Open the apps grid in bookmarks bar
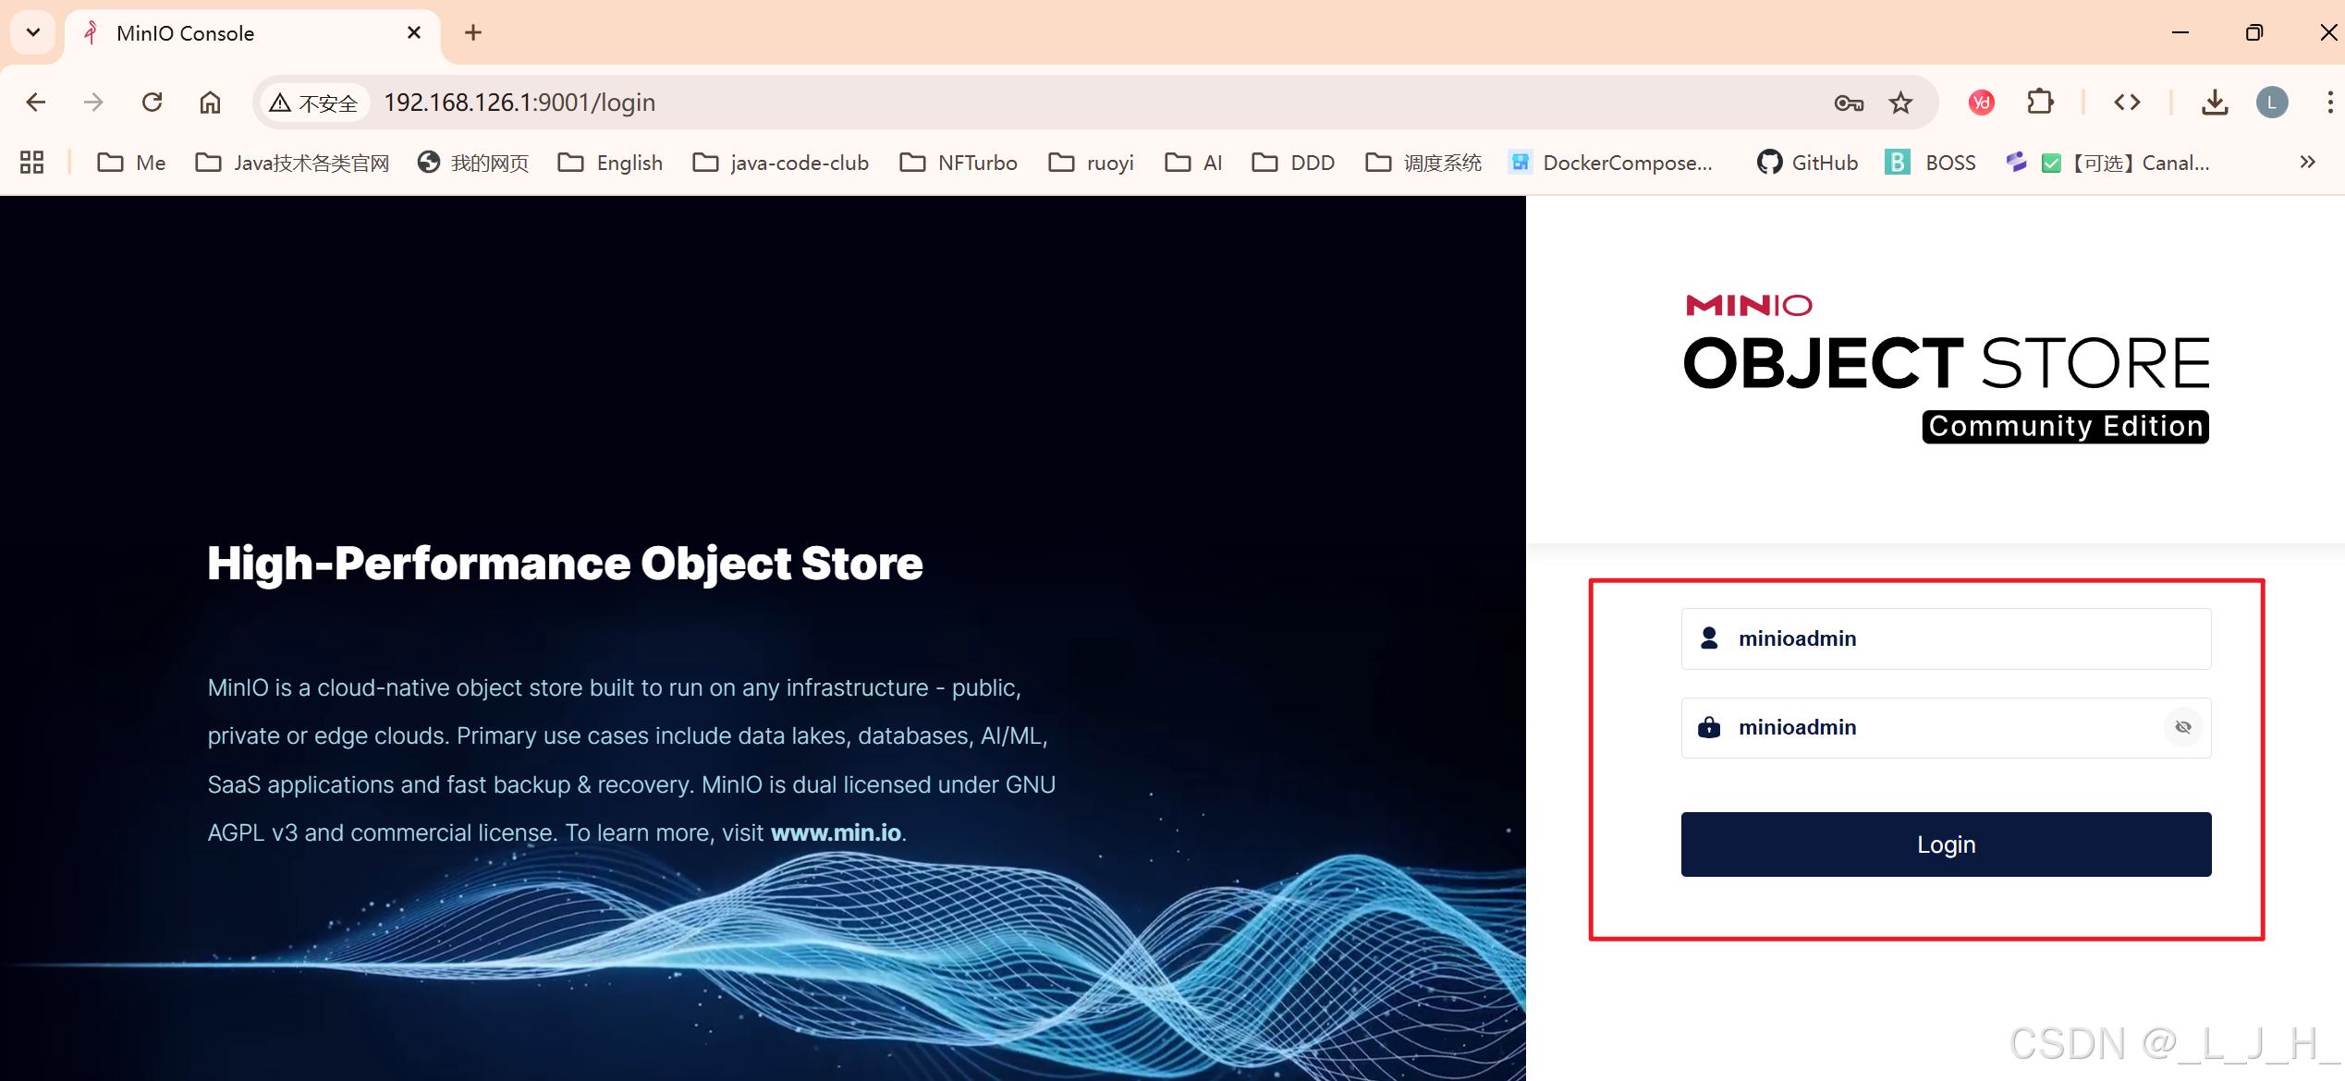Viewport: 2345px width, 1081px height. pyautogui.click(x=32, y=163)
